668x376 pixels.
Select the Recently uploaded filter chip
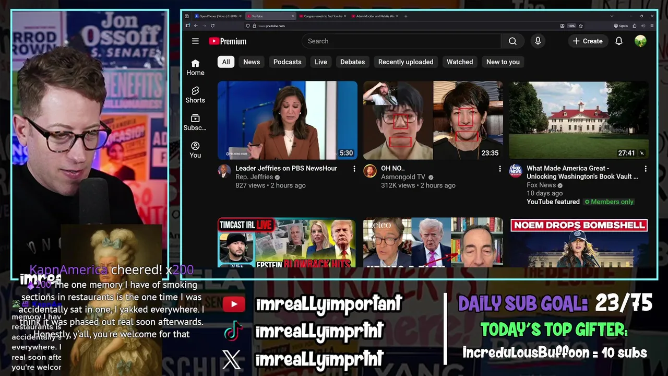pyautogui.click(x=406, y=62)
